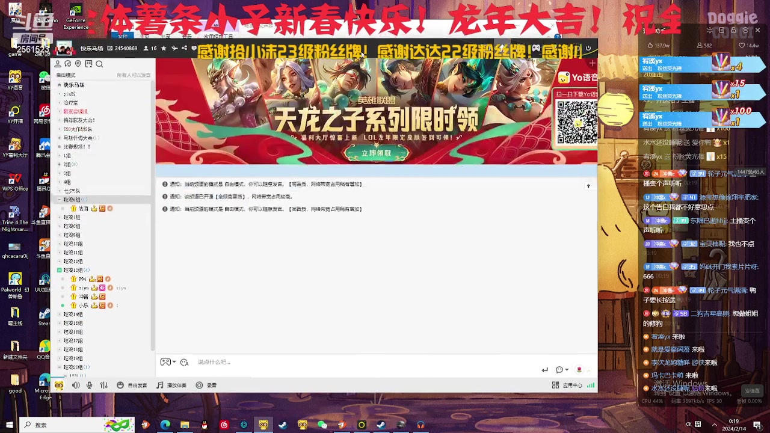Screen dimensions: 770x433
Task: Click the 自由模式 mode label above the channel list
Action: [x=66, y=75]
